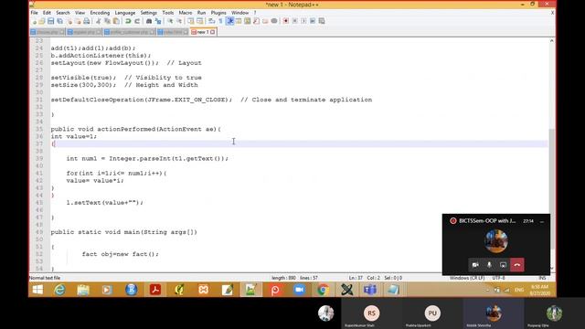Viewport: 585px width, 329px height.
Task: Open the Plugins menu
Action: (218, 13)
